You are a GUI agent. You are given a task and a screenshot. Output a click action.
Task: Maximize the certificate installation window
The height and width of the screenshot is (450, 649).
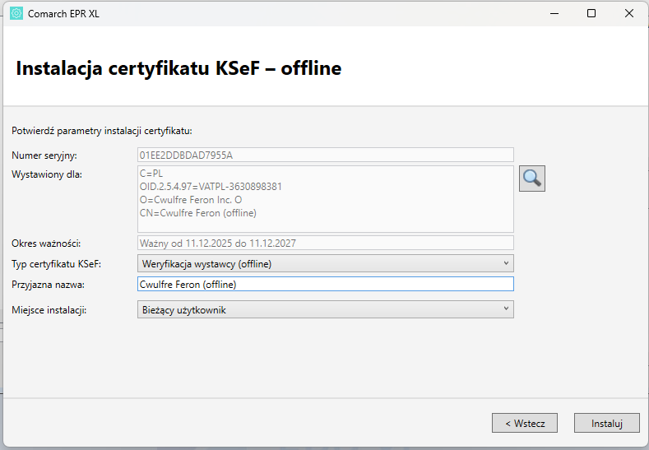click(x=591, y=13)
